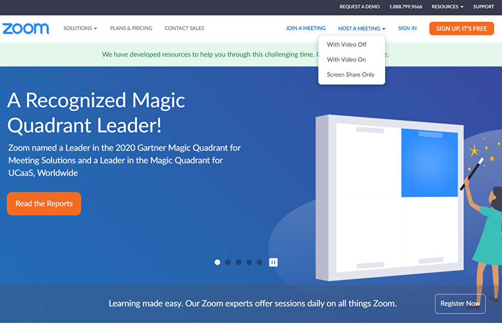This screenshot has height=329, width=502.
Task: Go to the third carousel slide dot
Action: [238, 262]
